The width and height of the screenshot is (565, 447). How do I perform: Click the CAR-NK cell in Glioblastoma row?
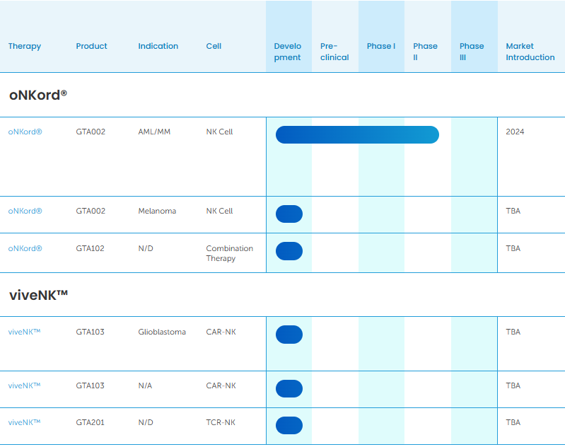coord(221,332)
